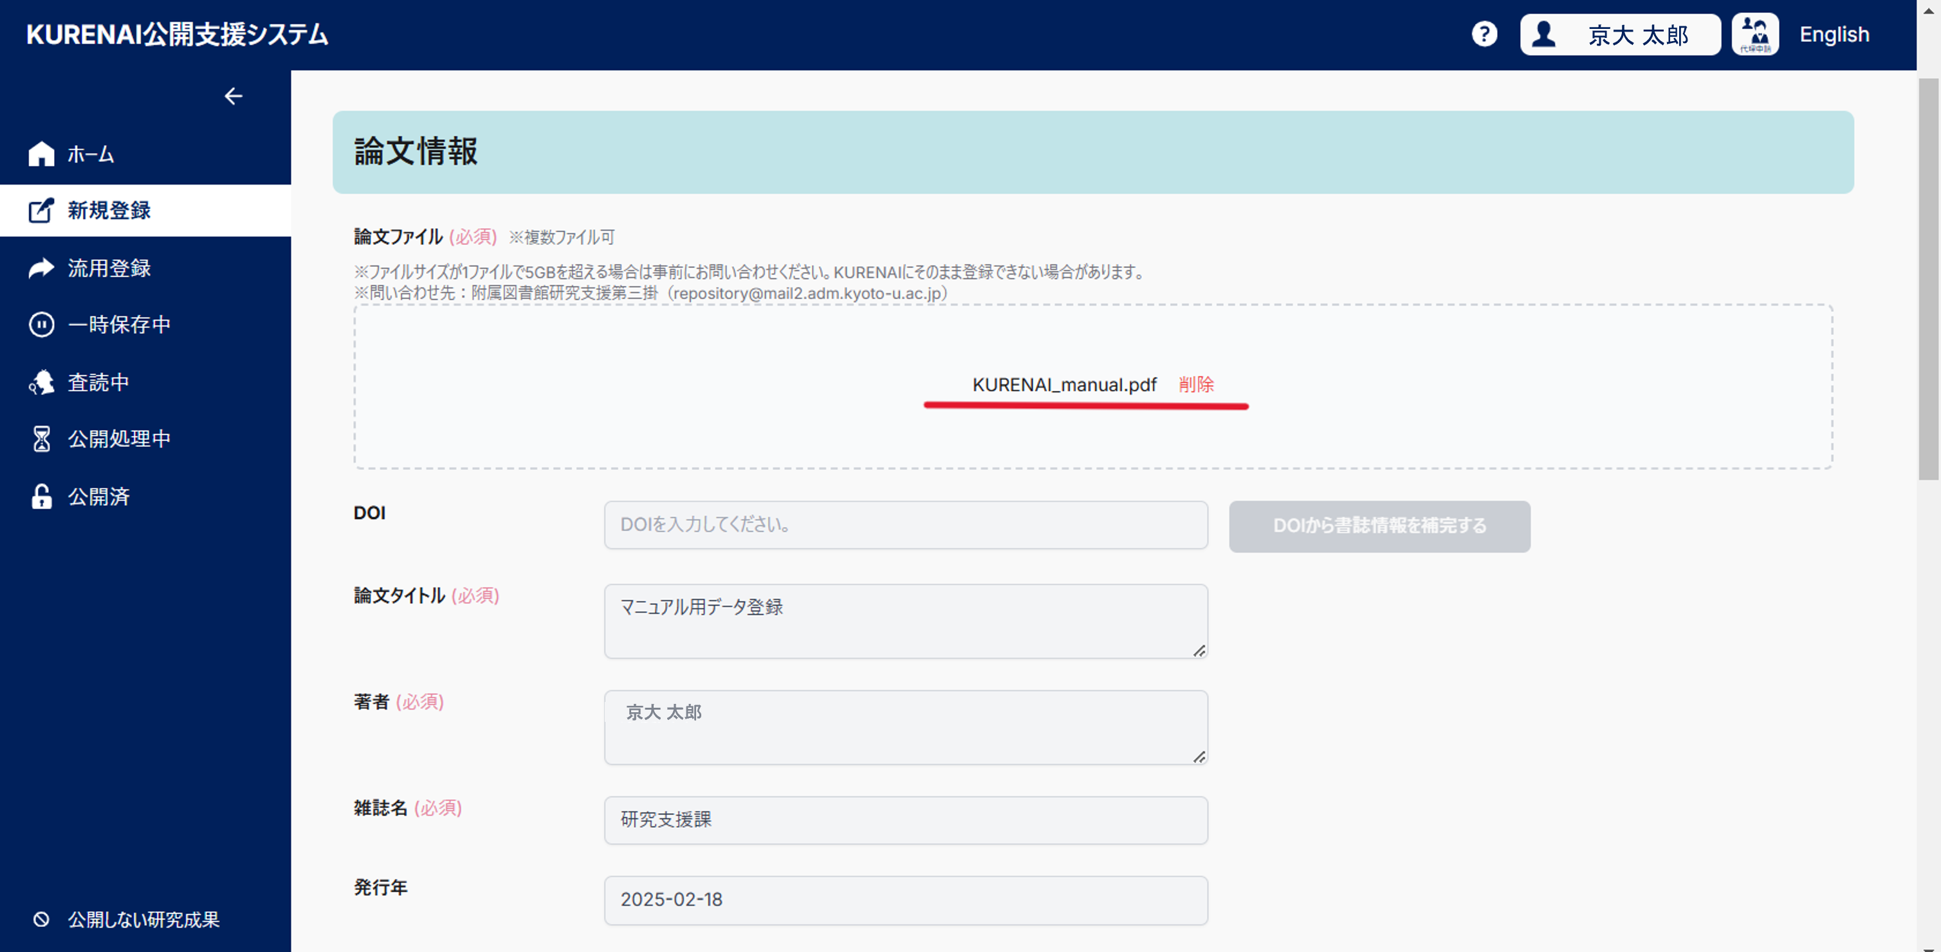The height and width of the screenshot is (952, 1941).
Task: Click the 公開処理中 hourglass icon
Action: [41, 439]
